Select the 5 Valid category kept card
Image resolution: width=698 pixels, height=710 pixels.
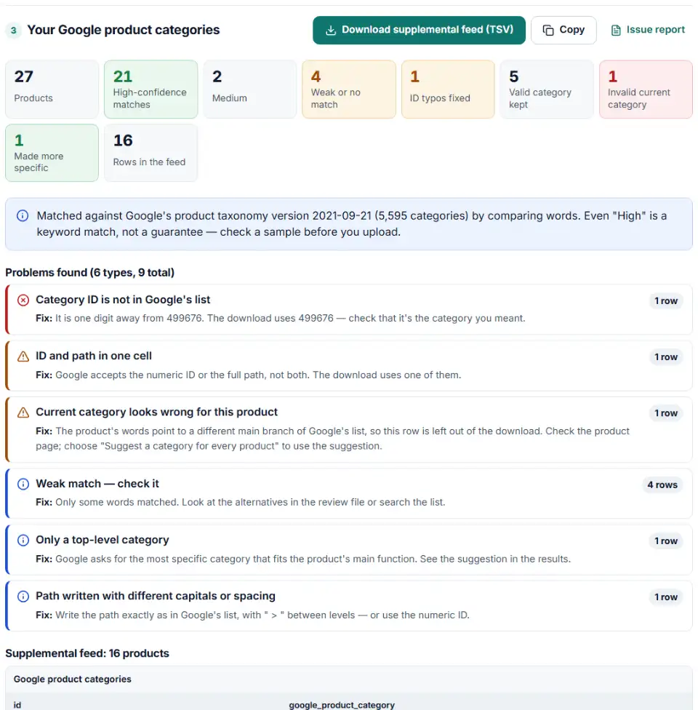coord(547,89)
